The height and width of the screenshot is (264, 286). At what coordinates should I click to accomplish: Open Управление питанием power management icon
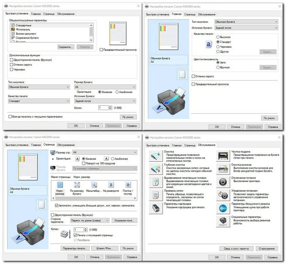point(223,195)
